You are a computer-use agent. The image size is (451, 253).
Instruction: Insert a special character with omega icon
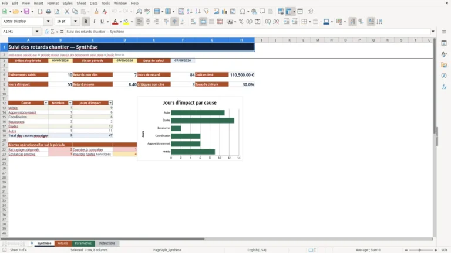tap(243, 12)
